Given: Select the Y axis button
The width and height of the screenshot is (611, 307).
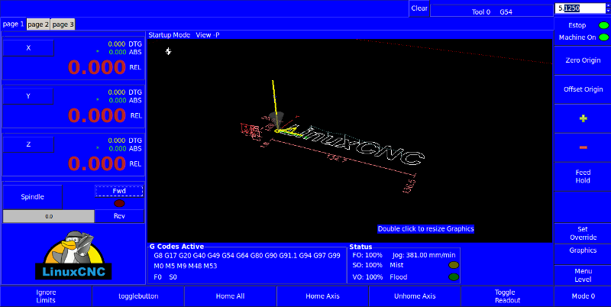Looking at the screenshot, I should (x=28, y=96).
